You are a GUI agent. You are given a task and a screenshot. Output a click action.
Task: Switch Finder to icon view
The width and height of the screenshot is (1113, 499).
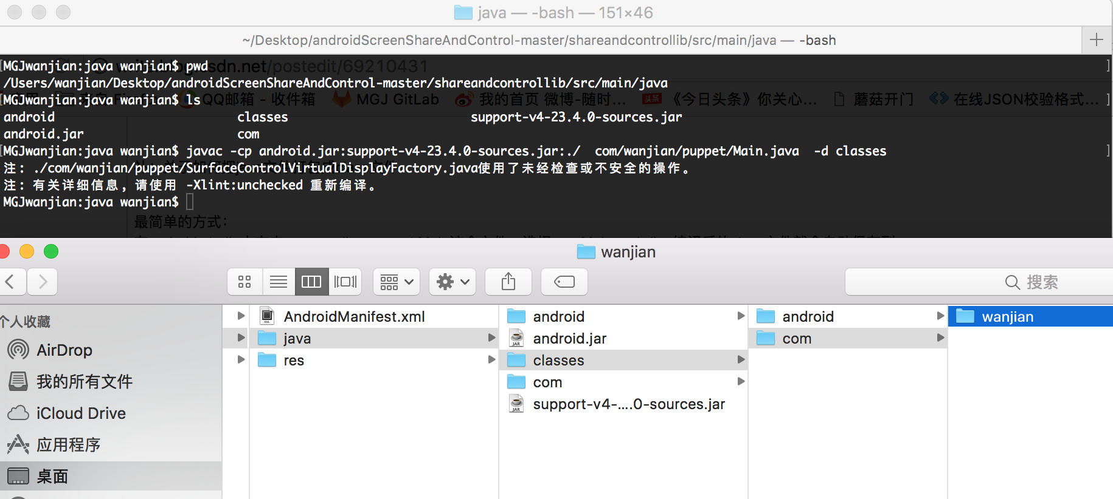244,282
